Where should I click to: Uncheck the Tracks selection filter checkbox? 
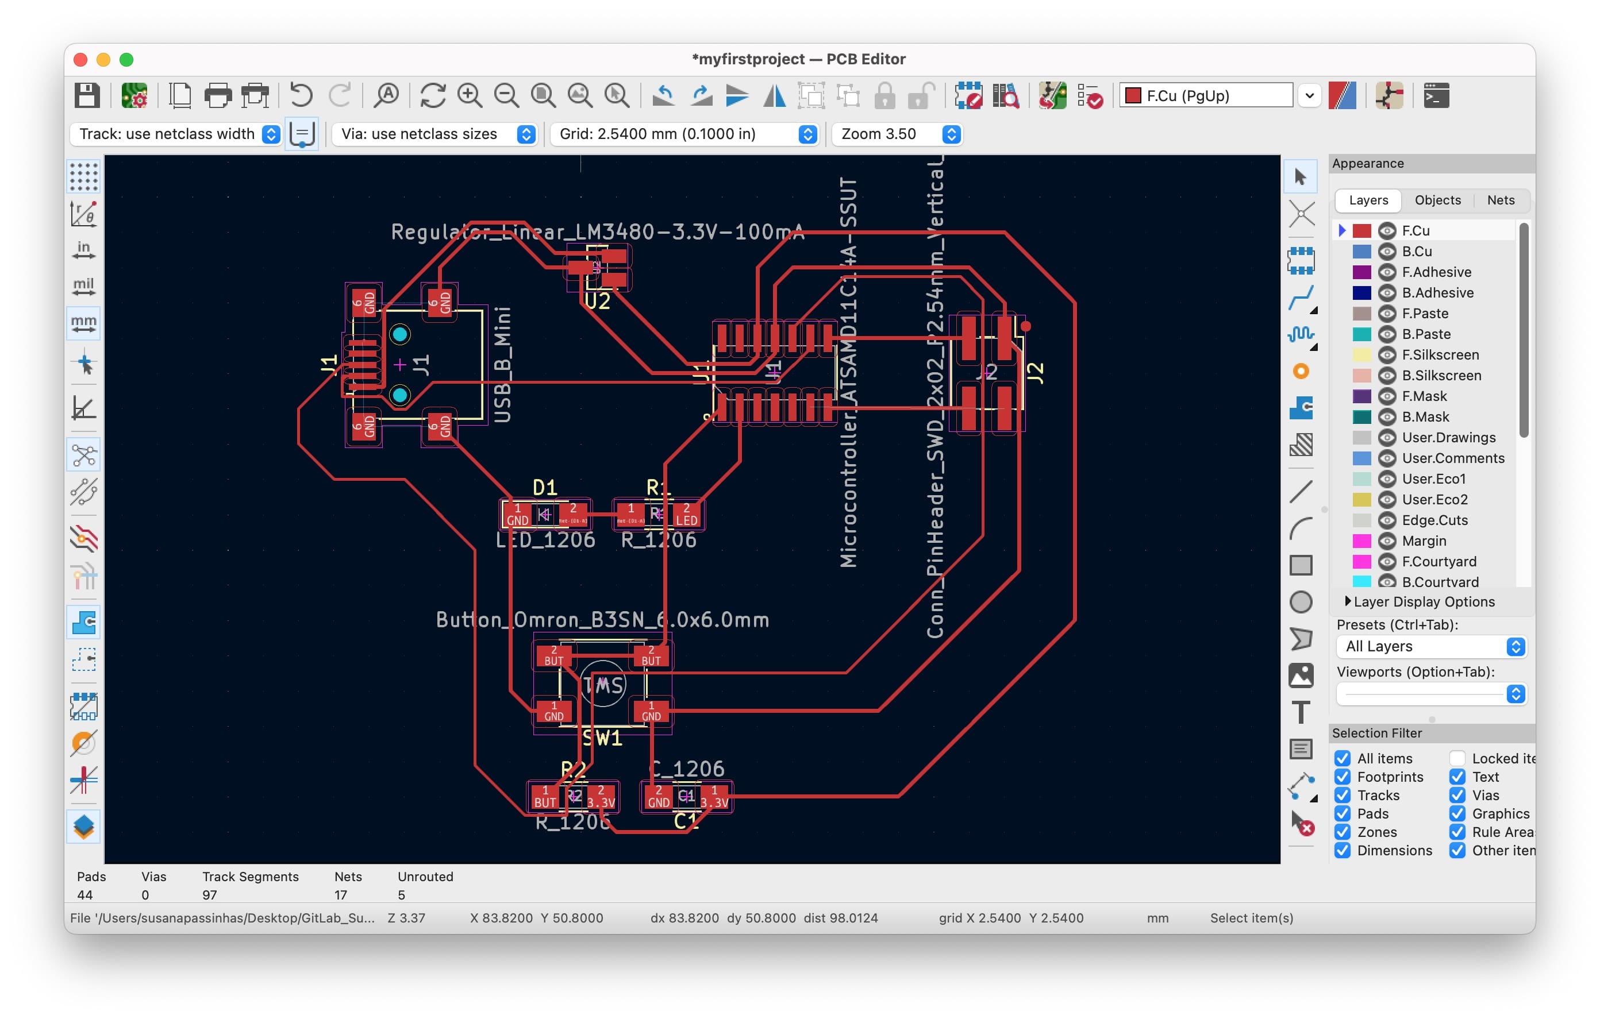1342,795
